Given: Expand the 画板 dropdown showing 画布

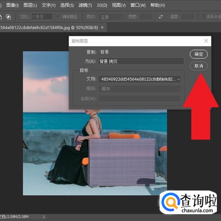Looking at the screenshot, I should 140,89.
